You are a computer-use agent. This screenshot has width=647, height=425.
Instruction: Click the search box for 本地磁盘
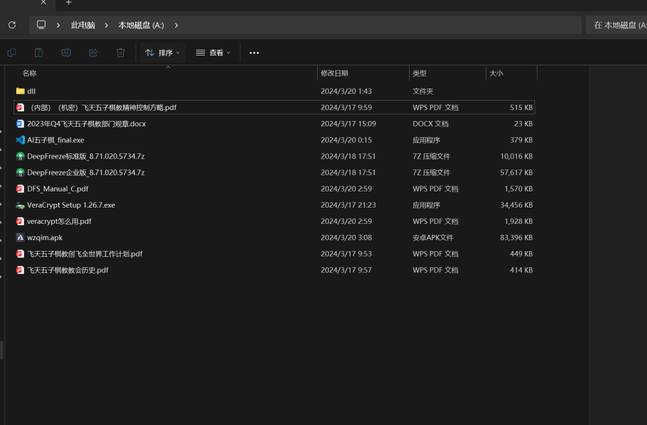coord(618,25)
